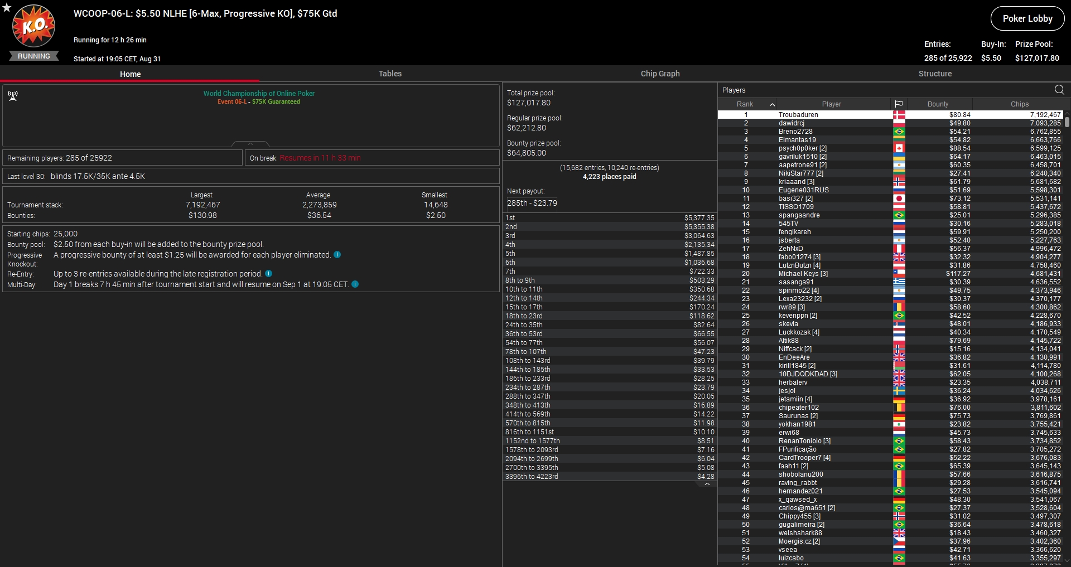Click Michael Keys's Chile flag
This screenshot has height=567, width=1071.
(899, 274)
